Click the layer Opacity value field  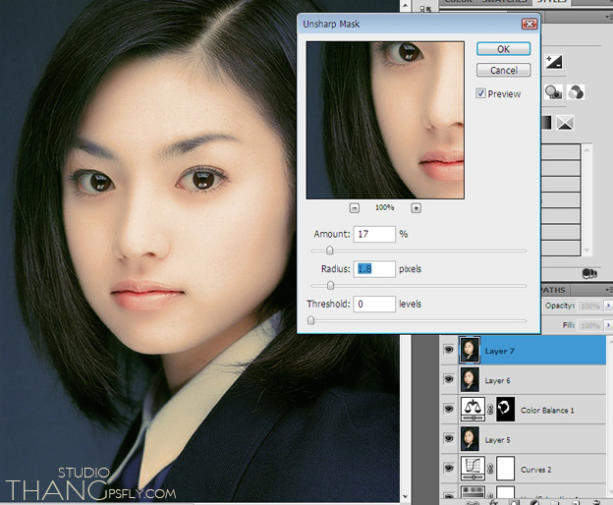590,306
